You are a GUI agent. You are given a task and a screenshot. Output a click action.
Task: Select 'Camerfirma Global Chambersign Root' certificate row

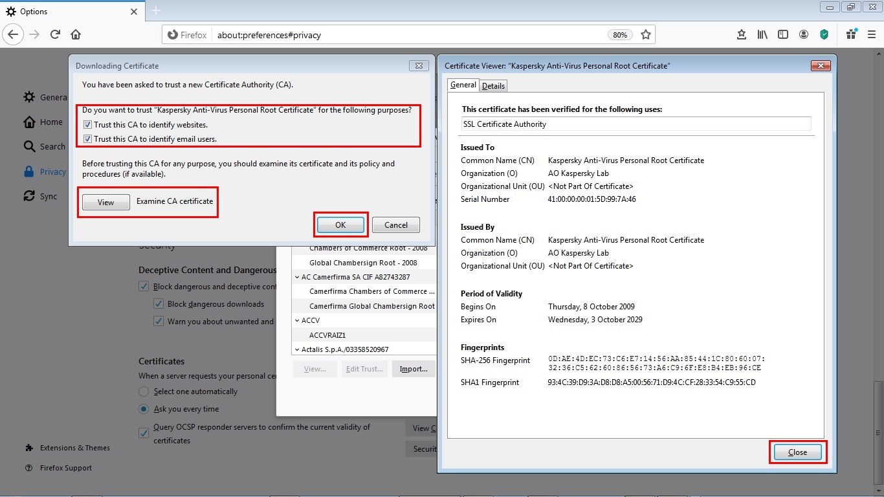click(363, 306)
